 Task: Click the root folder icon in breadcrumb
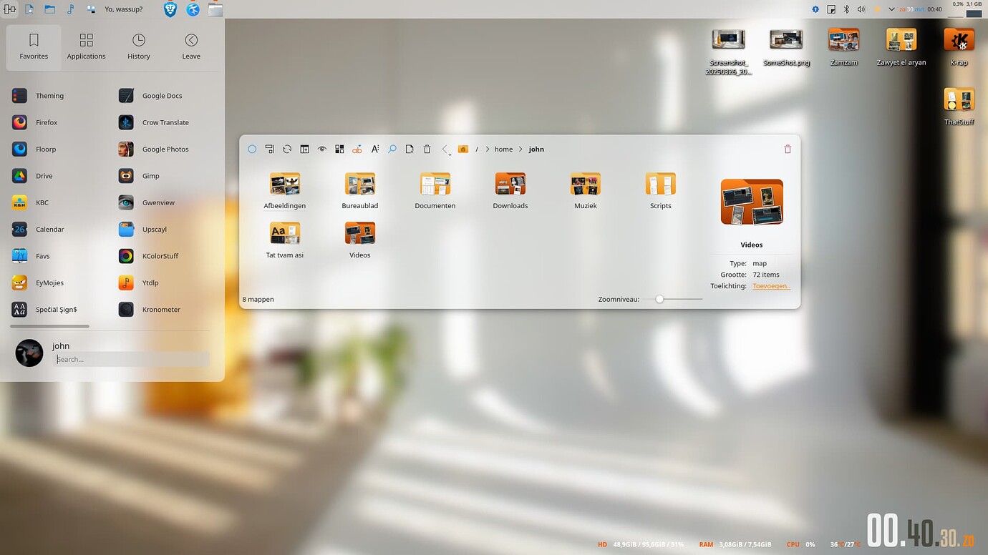(463, 149)
